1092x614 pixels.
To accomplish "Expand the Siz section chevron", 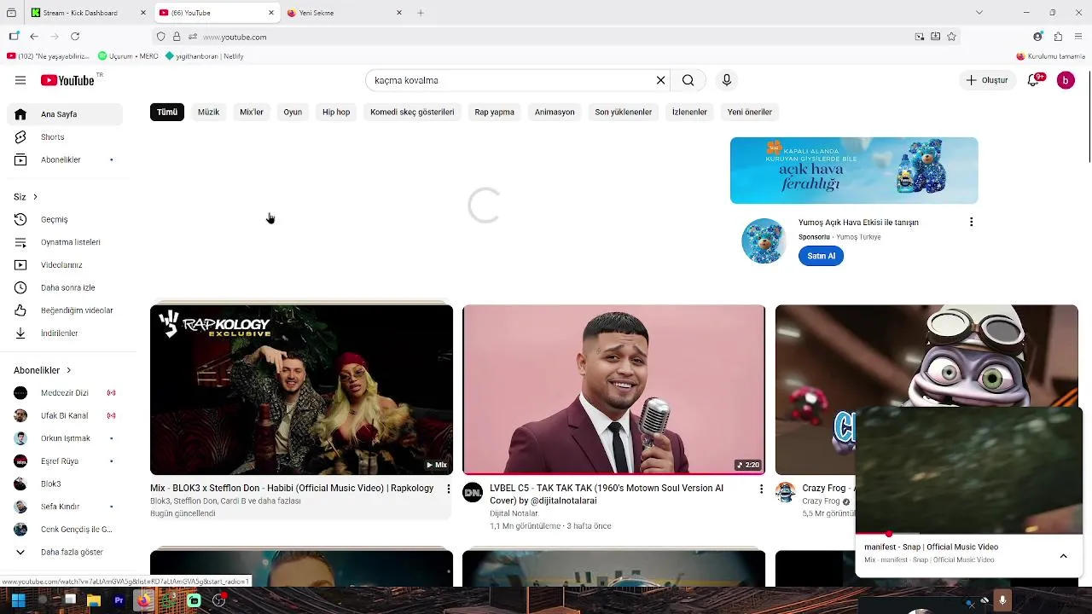I will [35, 197].
